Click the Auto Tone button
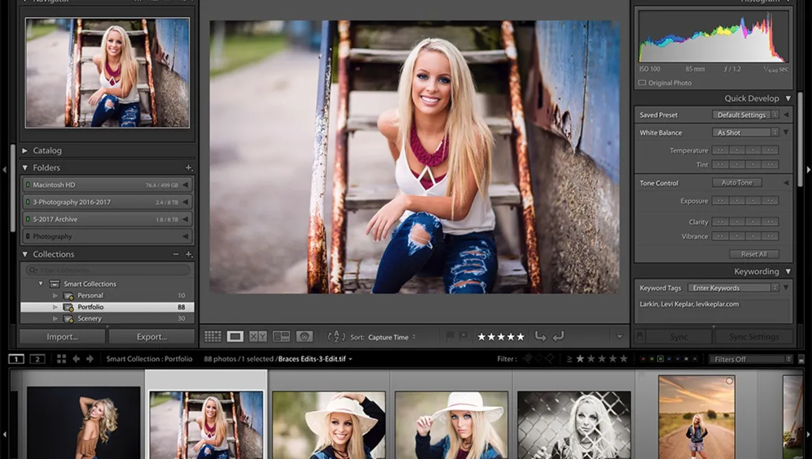 pyautogui.click(x=737, y=182)
